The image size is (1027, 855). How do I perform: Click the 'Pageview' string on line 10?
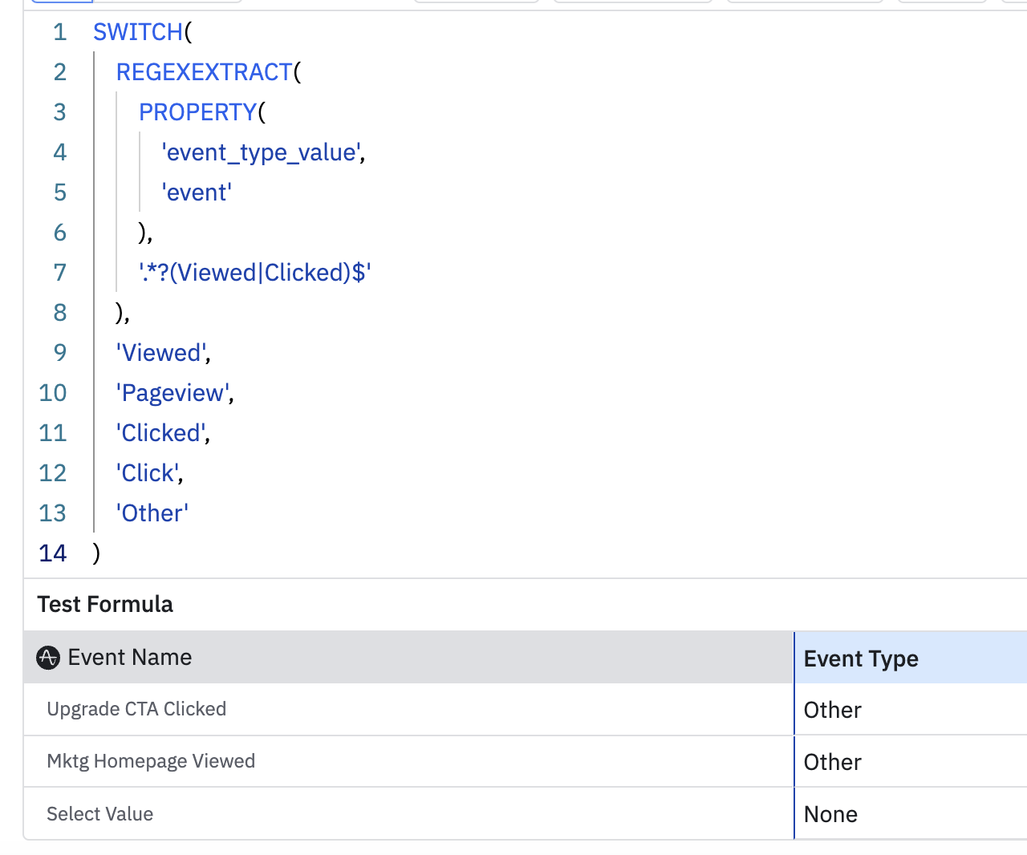tap(173, 393)
